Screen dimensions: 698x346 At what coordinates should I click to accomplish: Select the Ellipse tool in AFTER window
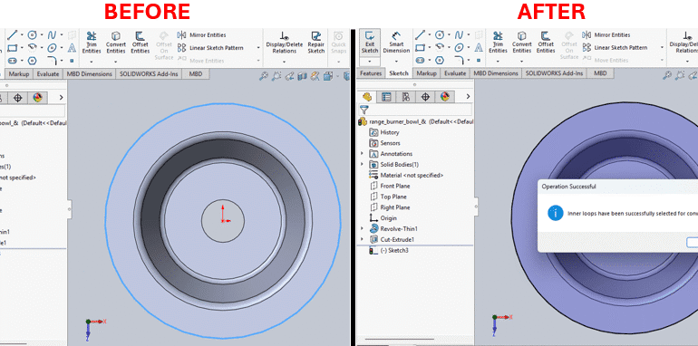(459, 47)
